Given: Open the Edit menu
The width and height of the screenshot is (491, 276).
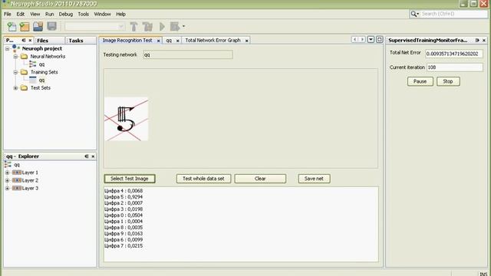Looking at the screenshot, I should 21,14.
